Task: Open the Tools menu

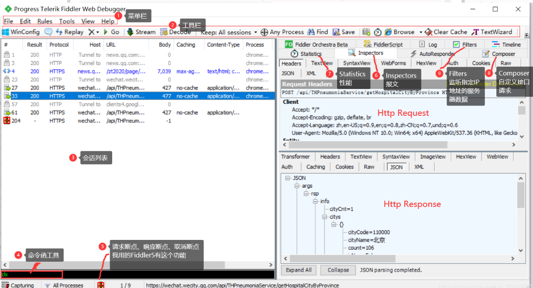Action: tap(67, 21)
